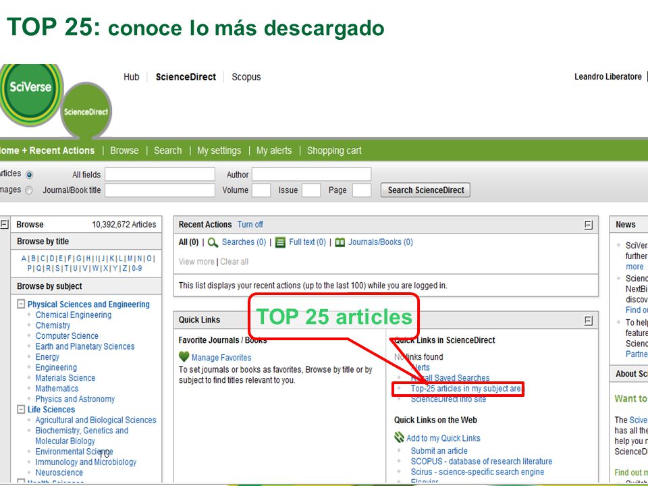This screenshot has width=648, height=486.
Task: Open Top-25 articles in my subject area
Action: pyautogui.click(x=466, y=389)
